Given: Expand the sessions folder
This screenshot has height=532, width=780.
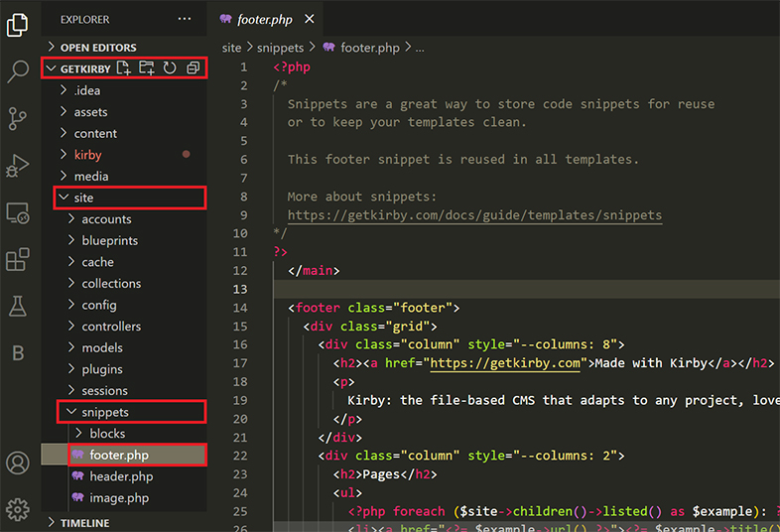Looking at the screenshot, I should (x=124, y=390).
